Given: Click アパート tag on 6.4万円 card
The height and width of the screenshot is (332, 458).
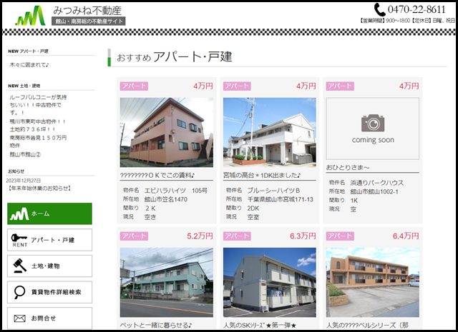Looking at the screenshot, I should (x=340, y=236).
